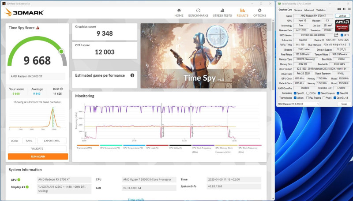The width and height of the screenshot is (353, 201).
Task: Click the Close button in GPU-Z
Action: (x=344, y=104)
